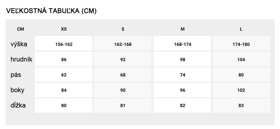Image resolution: width=280 pixels, height=129 pixels.
Task: Click the M size column header
Action: [182, 29]
